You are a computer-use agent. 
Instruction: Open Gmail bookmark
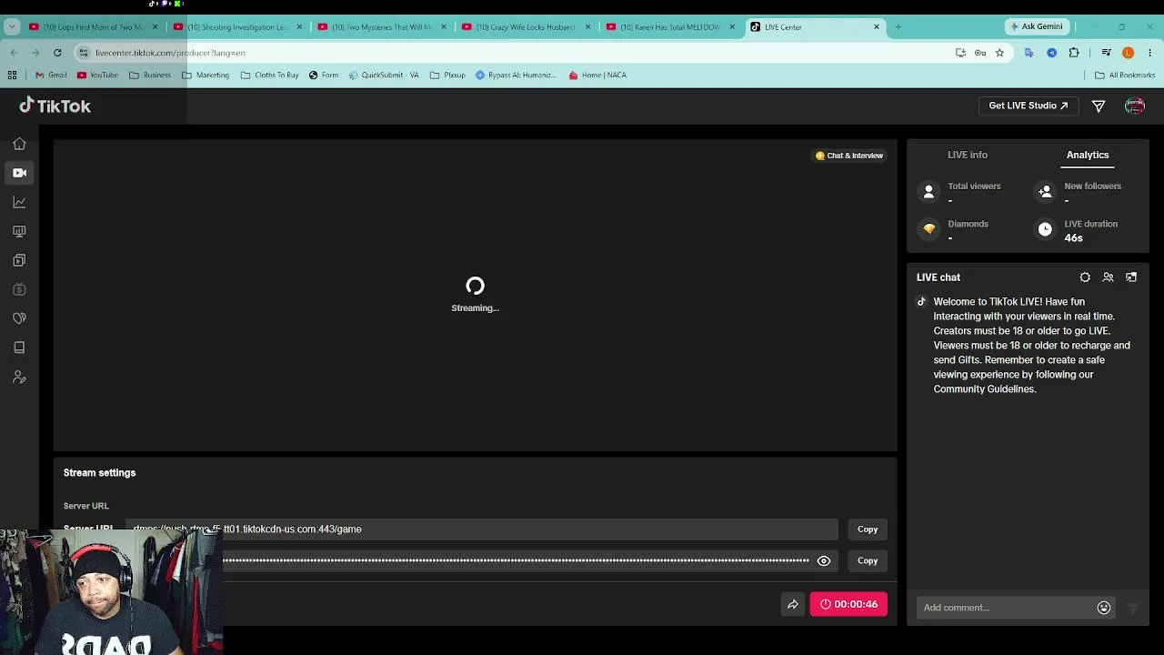[x=51, y=76]
